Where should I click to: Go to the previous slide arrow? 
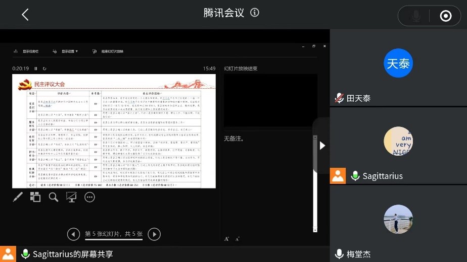[x=74, y=234]
